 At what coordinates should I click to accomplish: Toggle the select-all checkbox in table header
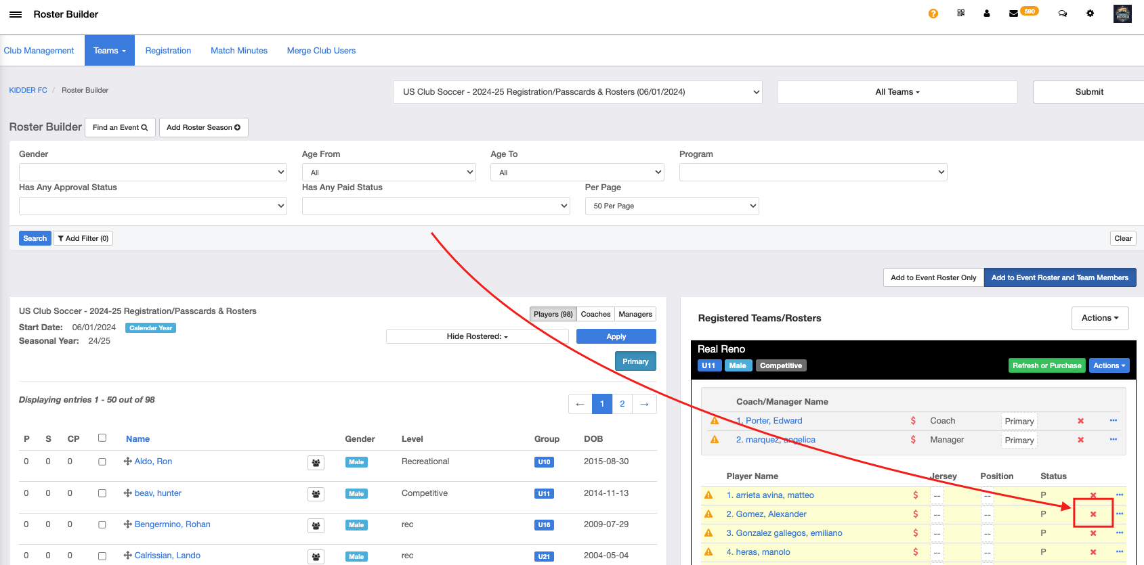[x=102, y=438]
